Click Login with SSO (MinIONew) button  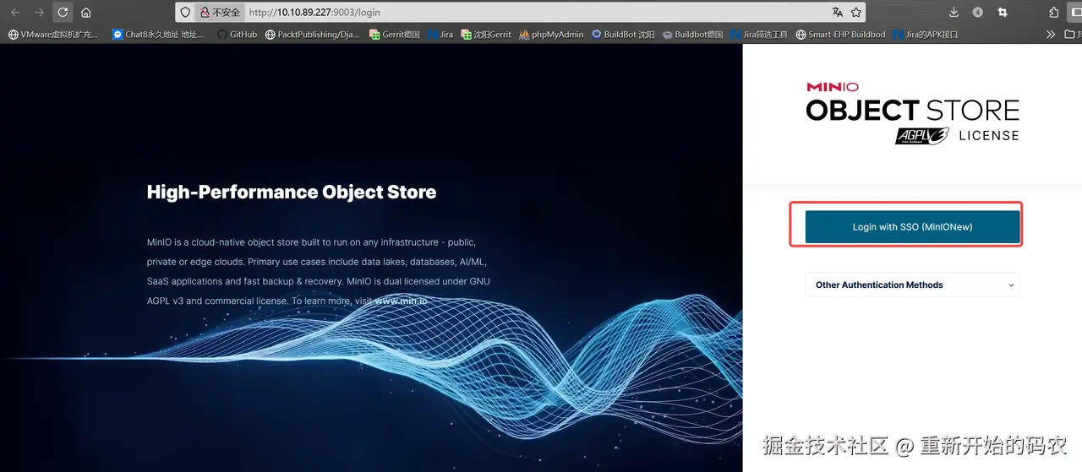point(912,227)
